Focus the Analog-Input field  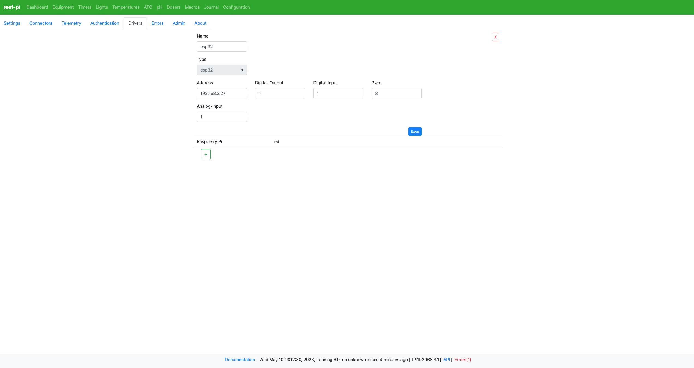tap(222, 117)
